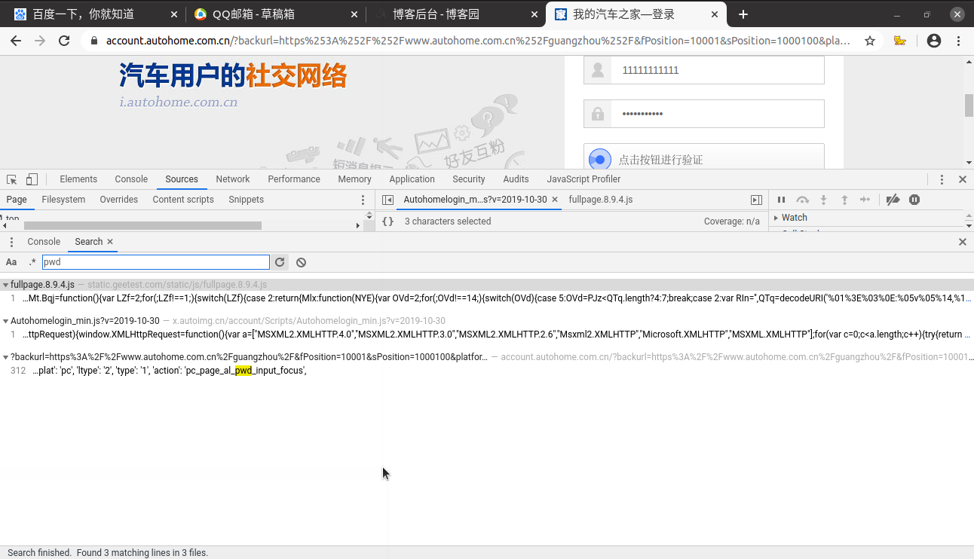Click the inspect element picker icon

pos(12,179)
